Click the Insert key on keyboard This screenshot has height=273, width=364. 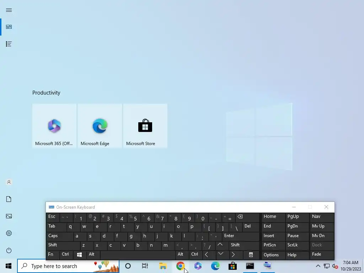point(273,236)
